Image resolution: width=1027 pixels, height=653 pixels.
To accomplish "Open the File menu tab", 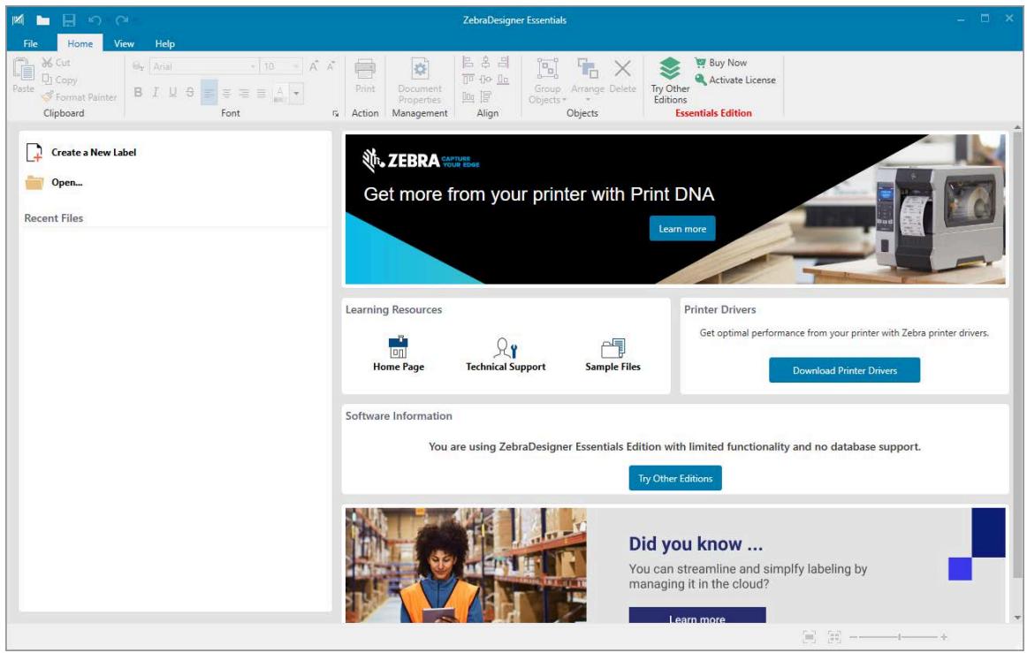I will 30,43.
